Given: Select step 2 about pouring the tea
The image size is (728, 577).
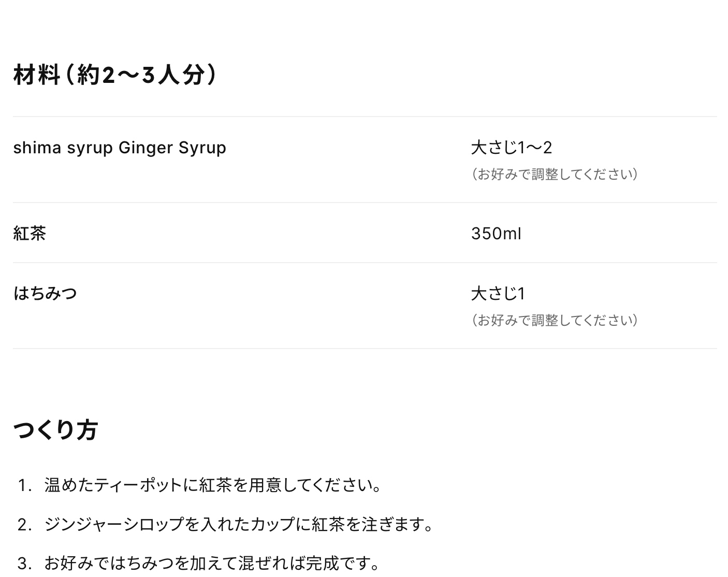Looking at the screenshot, I should [x=239, y=524].
